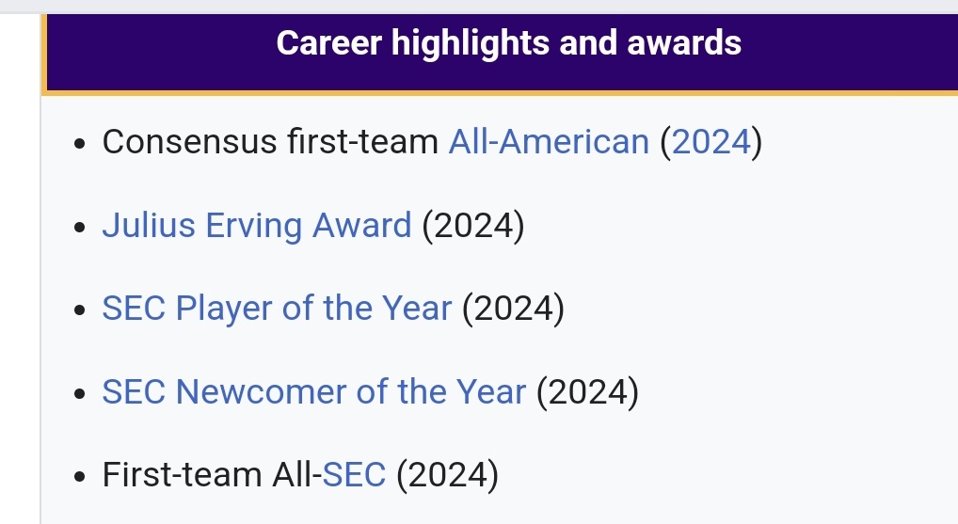Click the SEC link in First-team All-SEC
This screenshot has width=958, height=524.
(354, 474)
